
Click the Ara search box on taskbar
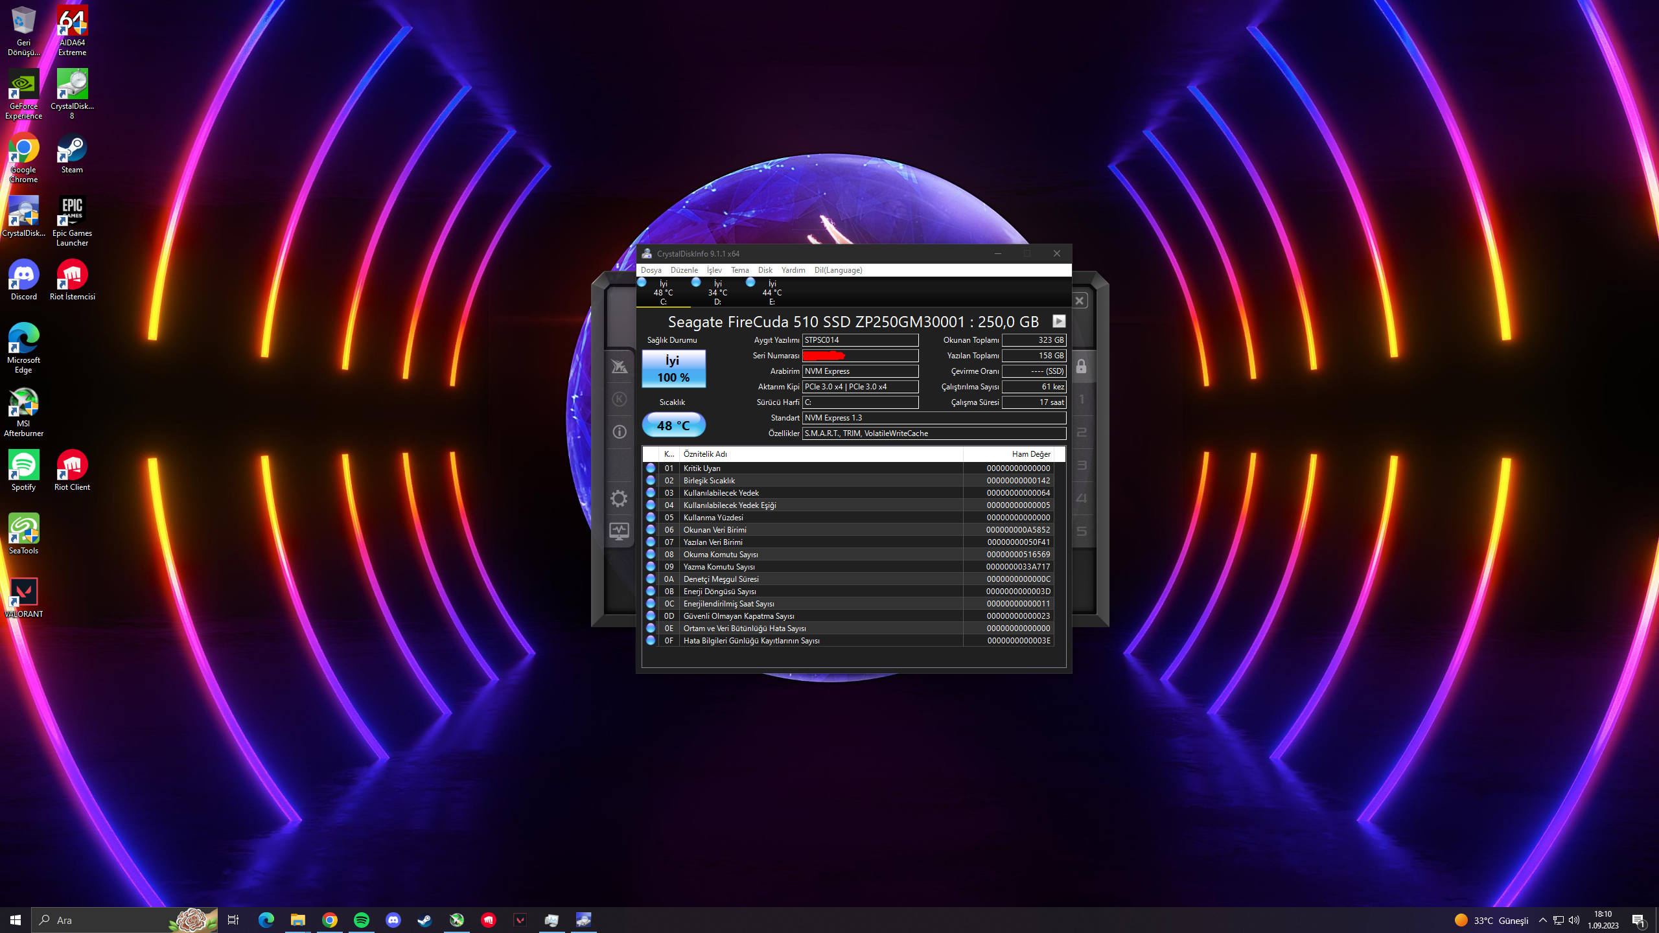tap(124, 920)
